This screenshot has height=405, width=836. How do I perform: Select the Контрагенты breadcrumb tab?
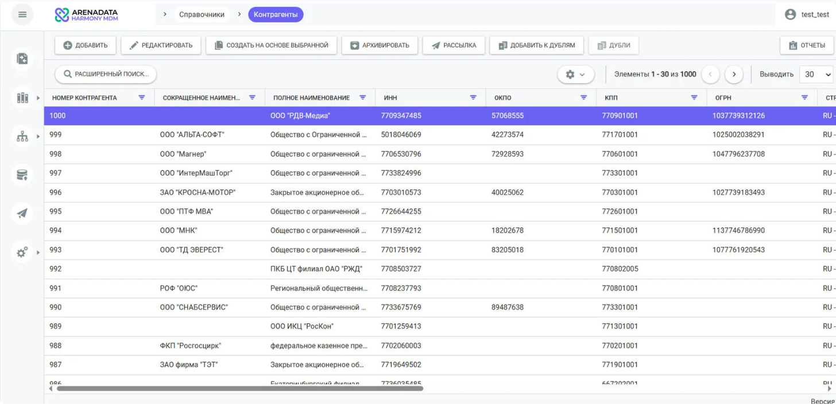coord(276,14)
